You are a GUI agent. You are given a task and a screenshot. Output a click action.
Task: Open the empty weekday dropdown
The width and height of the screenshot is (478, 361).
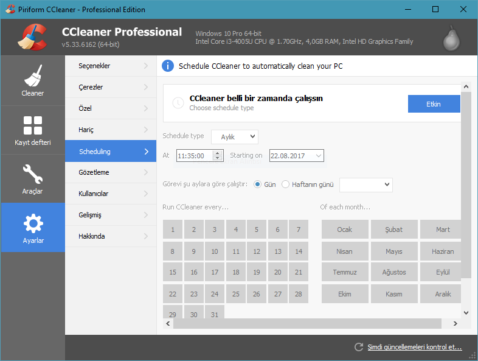pyautogui.click(x=366, y=185)
